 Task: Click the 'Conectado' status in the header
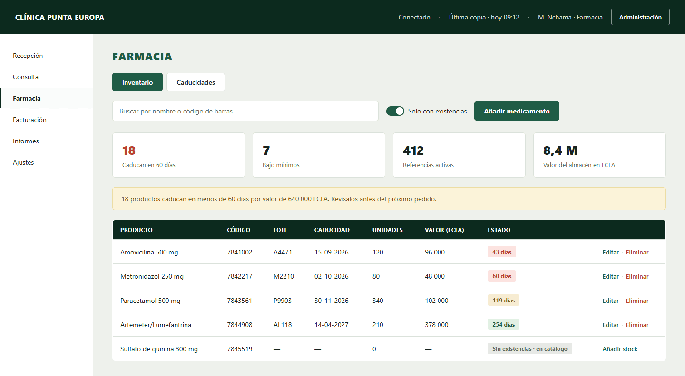point(414,17)
